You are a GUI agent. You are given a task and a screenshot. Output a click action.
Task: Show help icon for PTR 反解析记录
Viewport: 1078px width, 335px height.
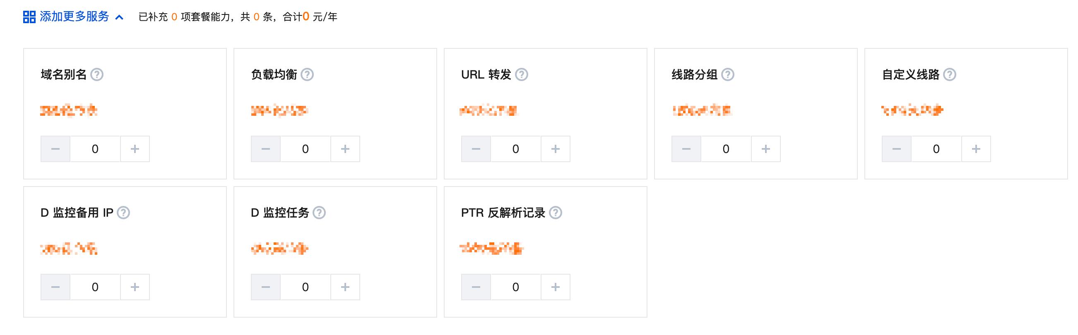click(555, 213)
